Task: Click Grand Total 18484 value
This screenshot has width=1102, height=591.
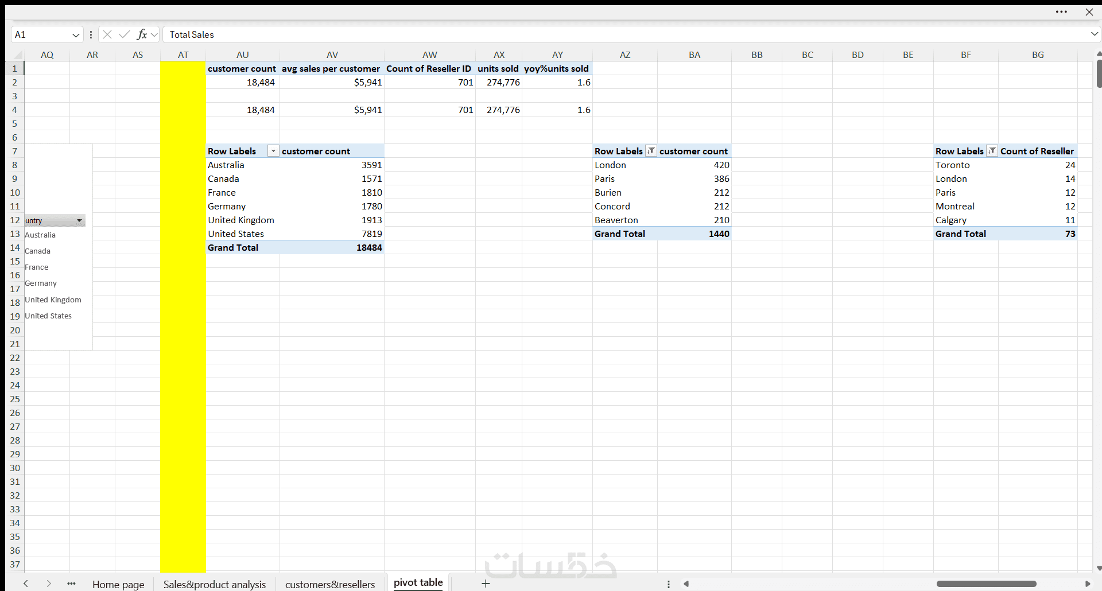Action: (332, 247)
